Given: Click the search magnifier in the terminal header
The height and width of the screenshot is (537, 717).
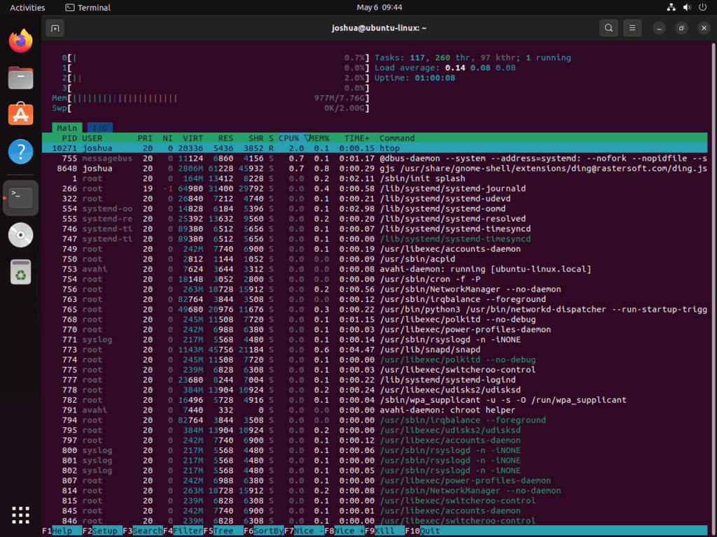Looking at the screenshot, I should [608, 28].
